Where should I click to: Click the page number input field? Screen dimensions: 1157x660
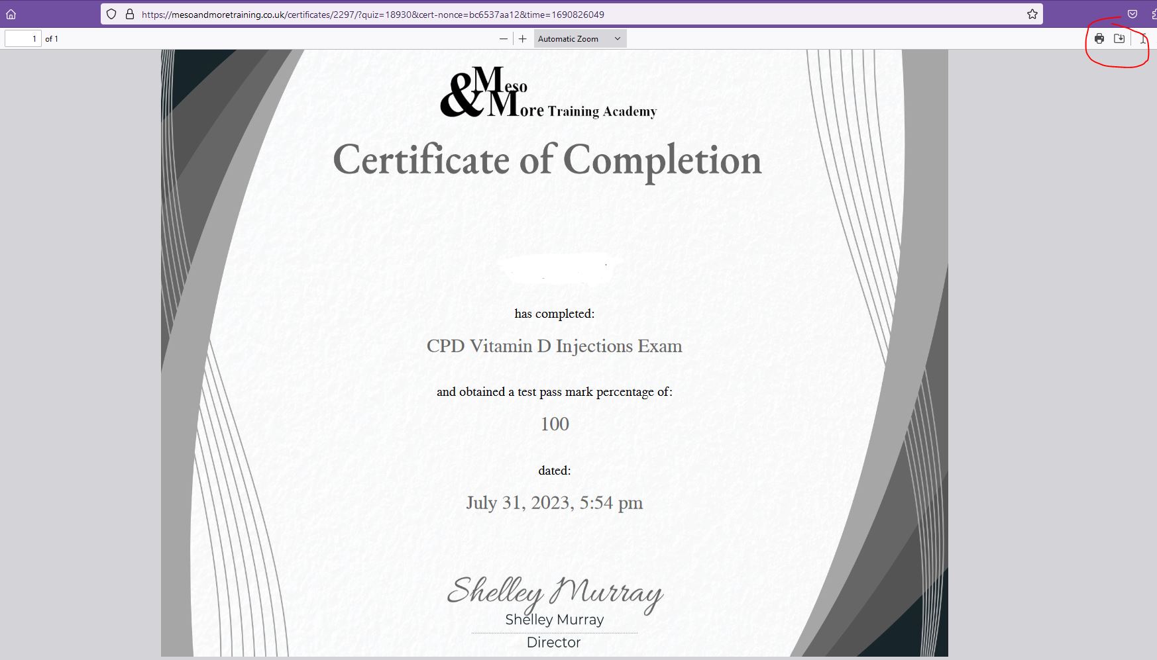tap(23, 39)
